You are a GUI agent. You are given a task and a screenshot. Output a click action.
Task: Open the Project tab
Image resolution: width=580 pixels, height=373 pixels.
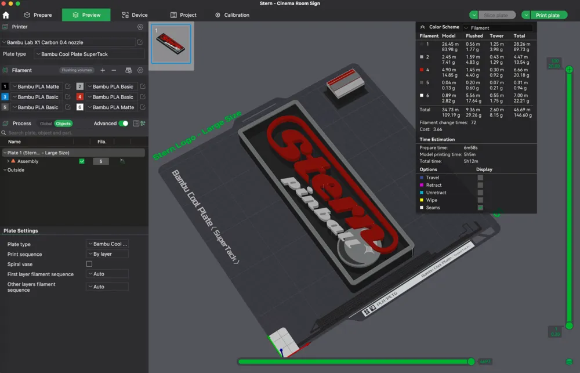(183, 15)
